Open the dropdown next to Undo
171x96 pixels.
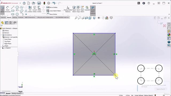56,3
